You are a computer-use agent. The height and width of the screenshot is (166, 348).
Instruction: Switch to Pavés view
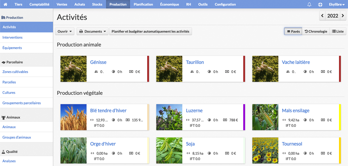(293, 32)
